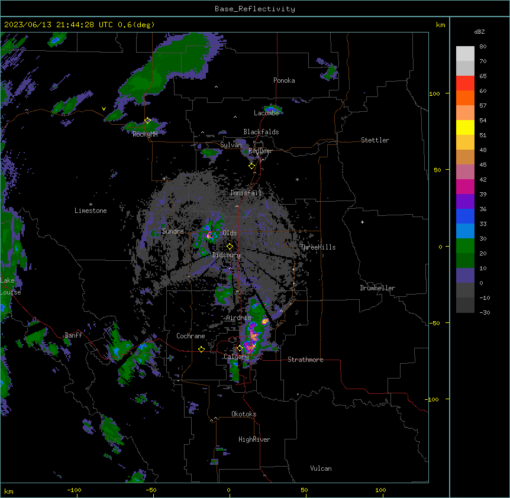Click the RedDeer label
Viewport: 510px width, 498px height.
tap(260, 151)
